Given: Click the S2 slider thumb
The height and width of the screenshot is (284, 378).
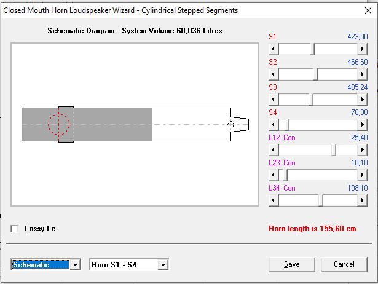Looking at the screenshot, I should 315,74.
